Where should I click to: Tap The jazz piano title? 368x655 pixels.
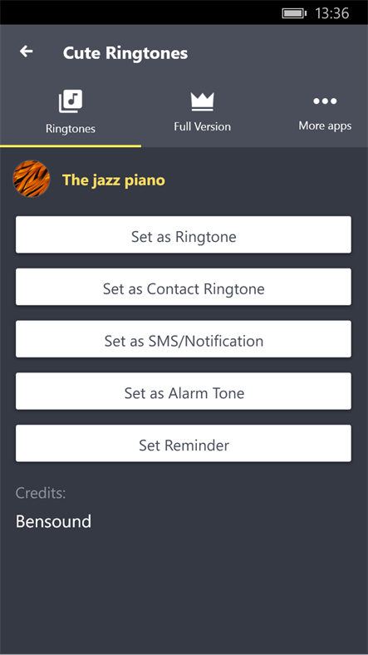(x=114, y=180)
